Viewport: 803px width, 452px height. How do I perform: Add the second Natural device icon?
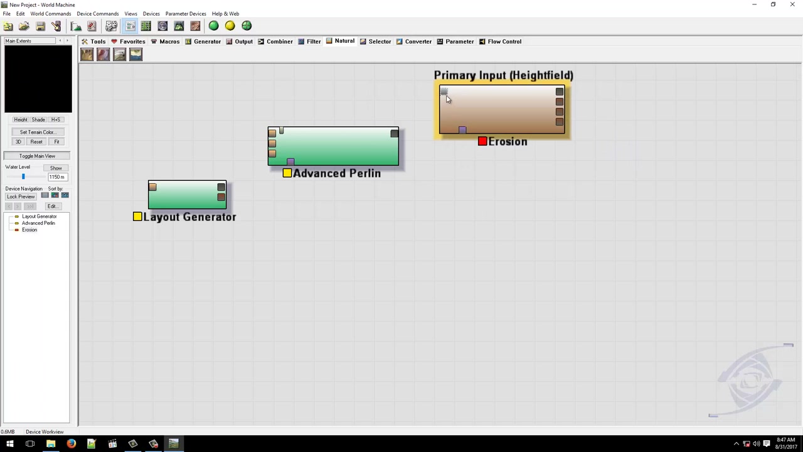click(103, 55)
